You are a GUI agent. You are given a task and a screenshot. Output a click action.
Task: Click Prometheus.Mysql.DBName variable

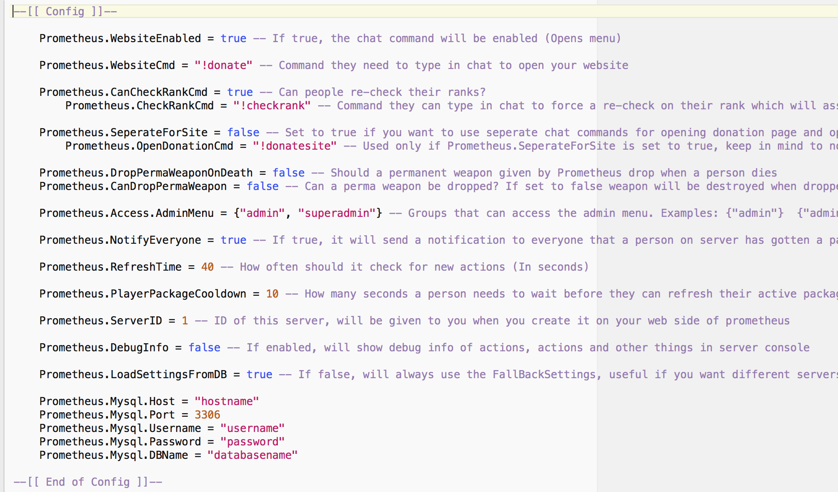114,455
